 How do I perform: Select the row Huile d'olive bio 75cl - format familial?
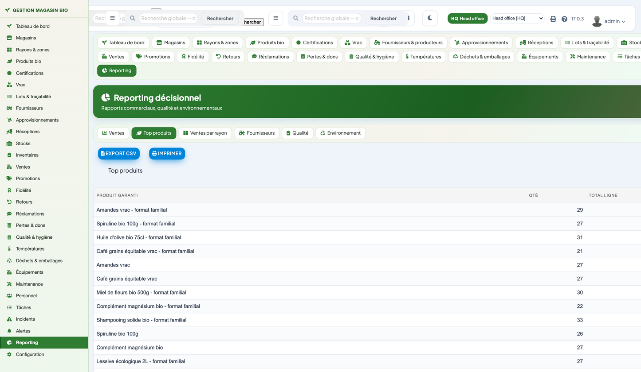coord(367,237)
